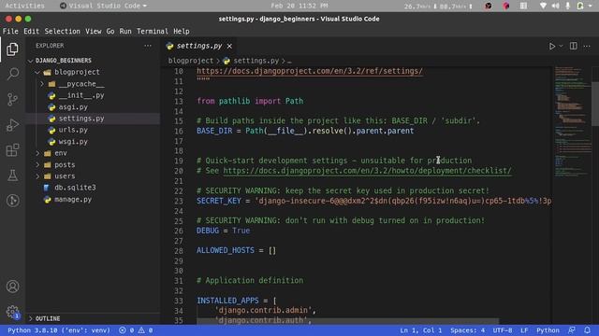Viewport: 599px width, 336px height.
Task: Place cursor on ALLOWED_HOSTS line
Action: (236, 251)
